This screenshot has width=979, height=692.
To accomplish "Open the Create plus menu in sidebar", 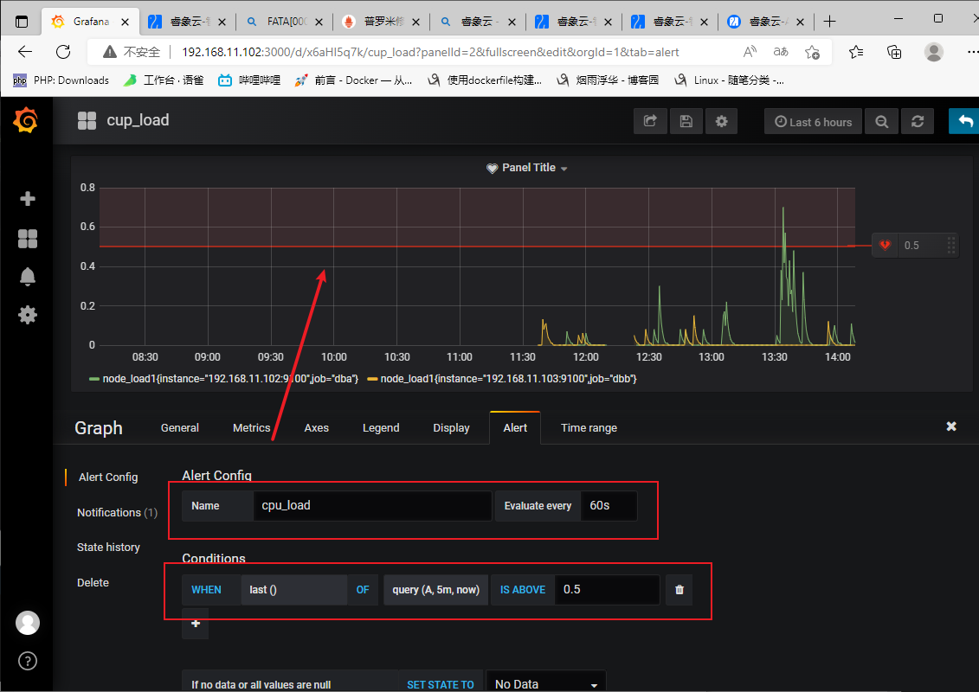I will [28, 199].
